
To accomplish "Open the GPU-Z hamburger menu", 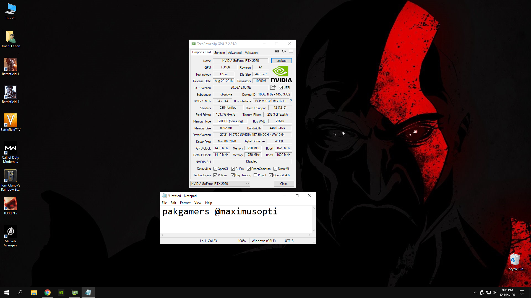I will click(291, 51).
